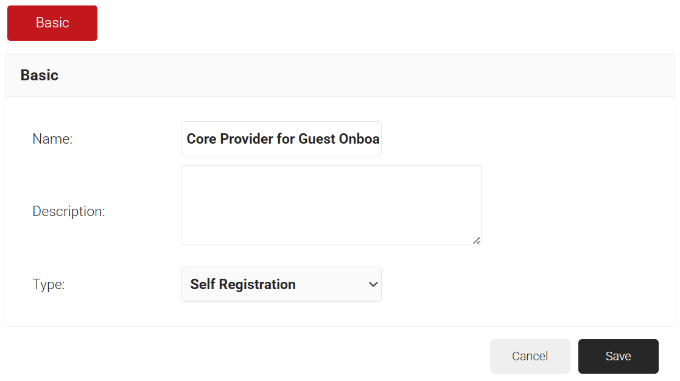This screenshot has height=381, width=680.
Task: Click the Description label text
Action: tap(69, 212)
